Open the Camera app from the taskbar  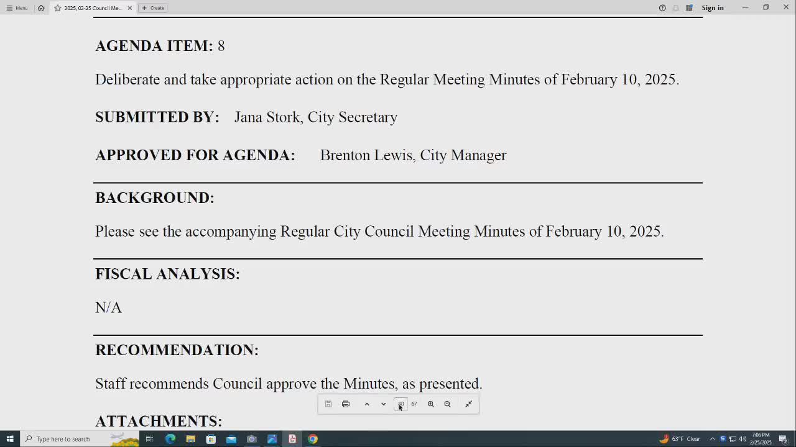(252, 439)
